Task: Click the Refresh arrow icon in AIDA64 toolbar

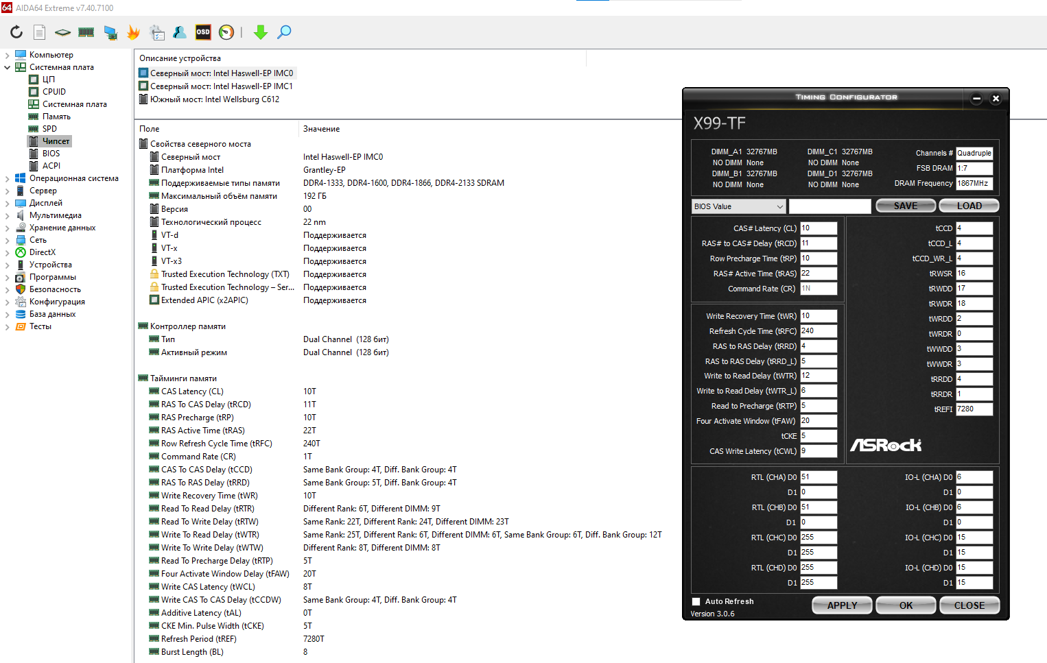Action: click(x=16, y=32)
